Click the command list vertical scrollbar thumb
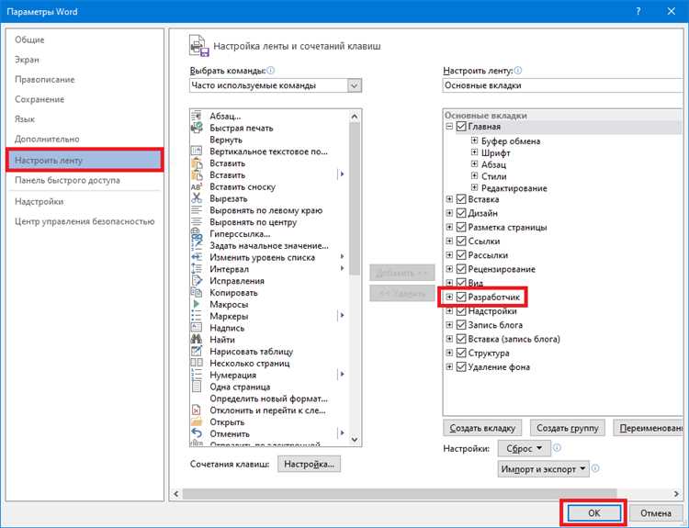This screenshot has width=689, height=528. pos(355,199)
